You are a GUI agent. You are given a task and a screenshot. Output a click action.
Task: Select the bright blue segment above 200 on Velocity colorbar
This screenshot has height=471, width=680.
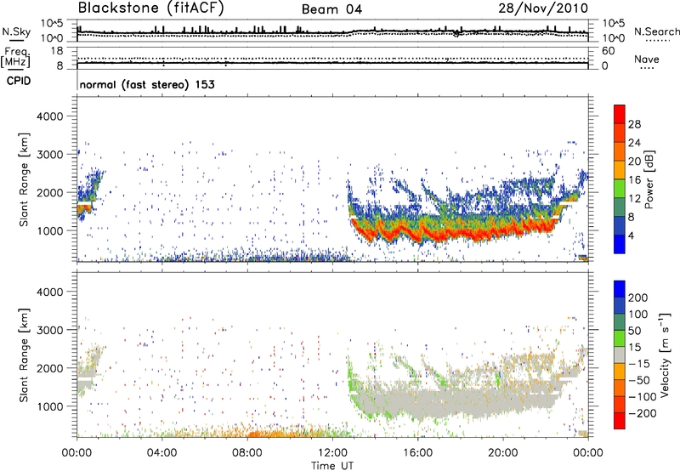[620, 289]
